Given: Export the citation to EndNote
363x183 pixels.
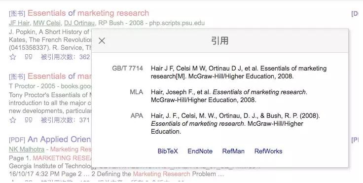Looking at the screenshot, I should [x=200, y=151].
